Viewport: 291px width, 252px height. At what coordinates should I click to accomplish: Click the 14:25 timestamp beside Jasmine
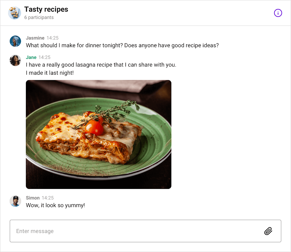(x=53, y=38)
